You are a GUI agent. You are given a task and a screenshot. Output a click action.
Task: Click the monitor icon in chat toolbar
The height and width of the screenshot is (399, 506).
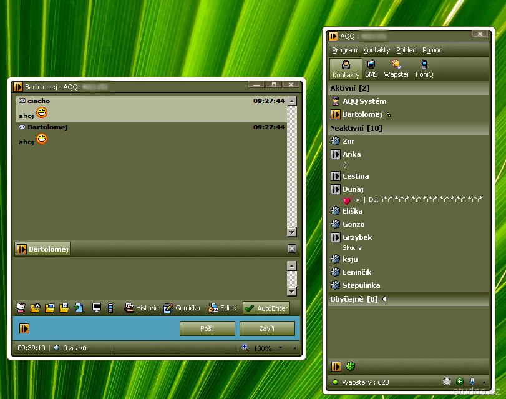pos(97,308)
